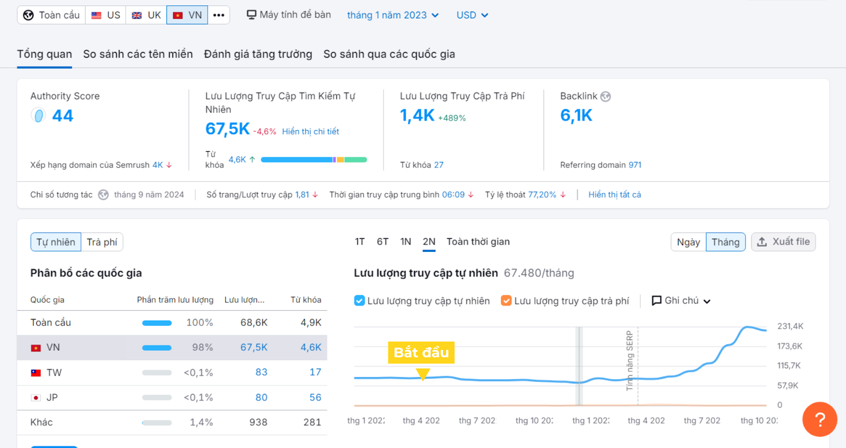This screenshot has width=846, height=448.
Task: Click the keyword position distribution bar
Action: click(314, 160)
